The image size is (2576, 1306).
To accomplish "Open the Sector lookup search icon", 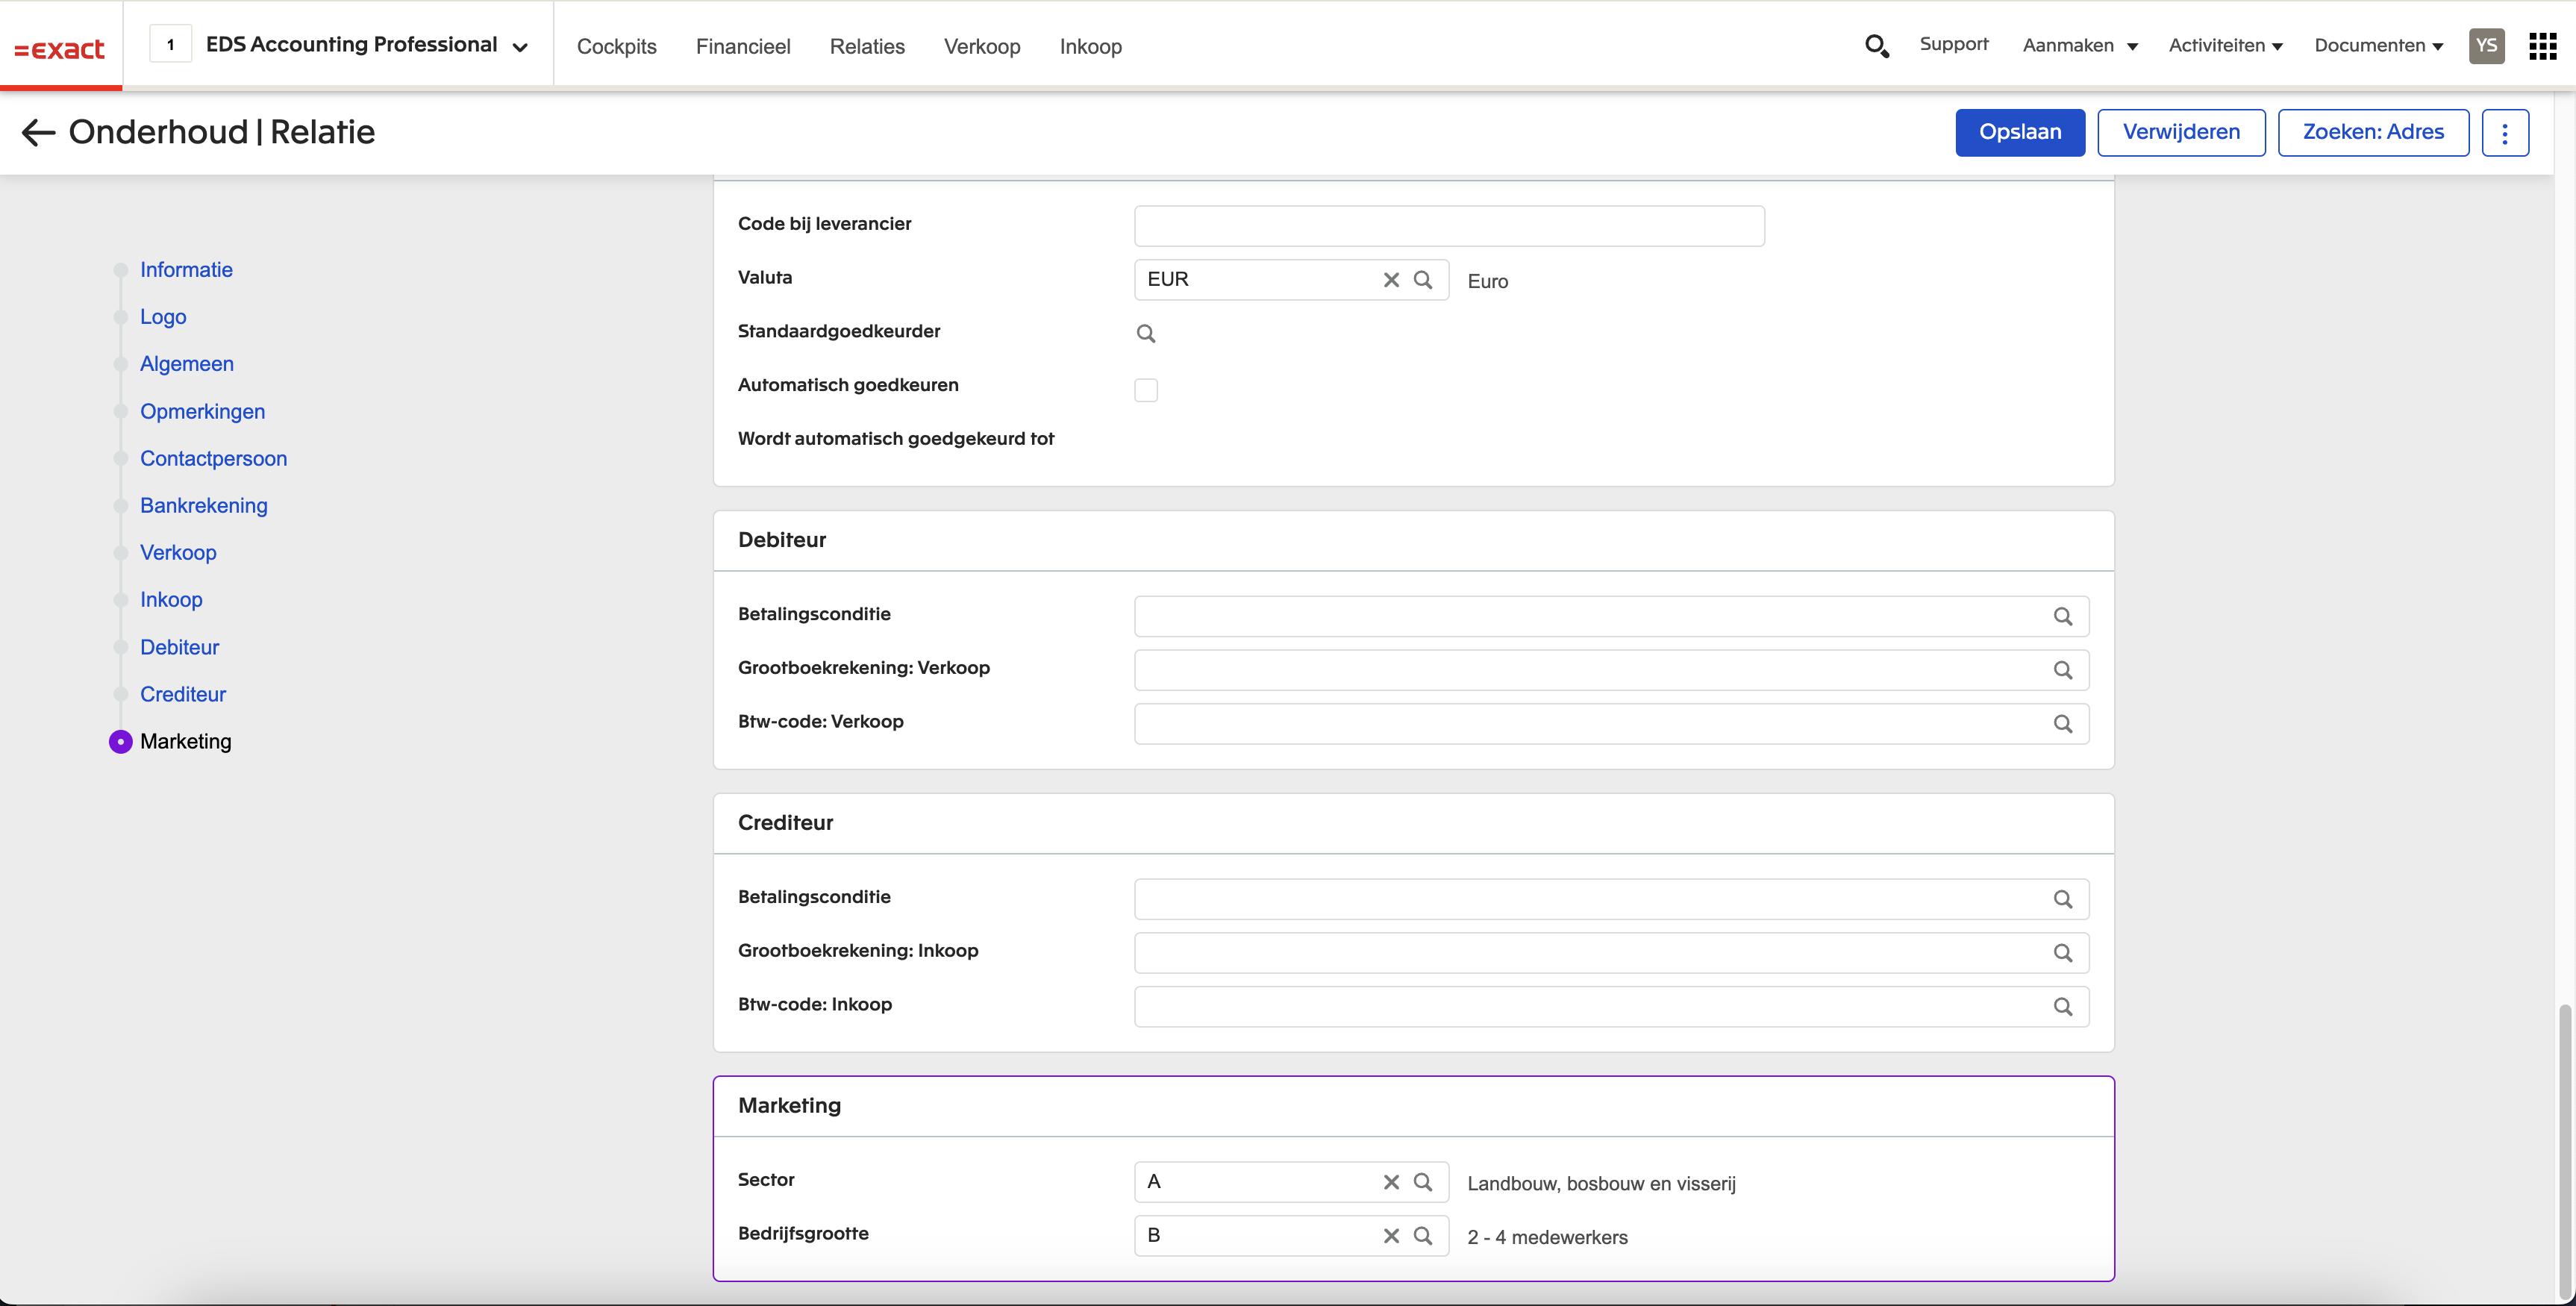I will 1422,1182.
